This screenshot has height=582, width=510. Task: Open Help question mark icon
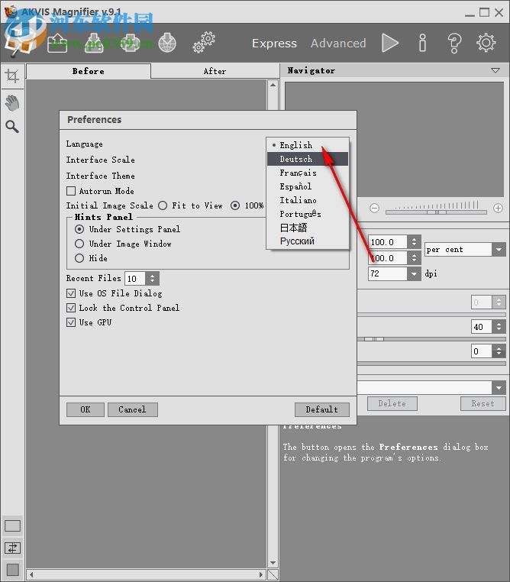click(x=454, y=43)
